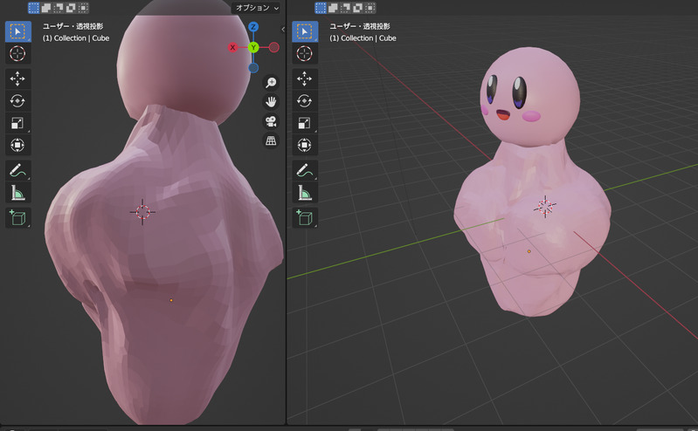The width and height of the screenshot is (698, 431).
Task: Select the Move tool in right viewport
Action: coord(305,79)
